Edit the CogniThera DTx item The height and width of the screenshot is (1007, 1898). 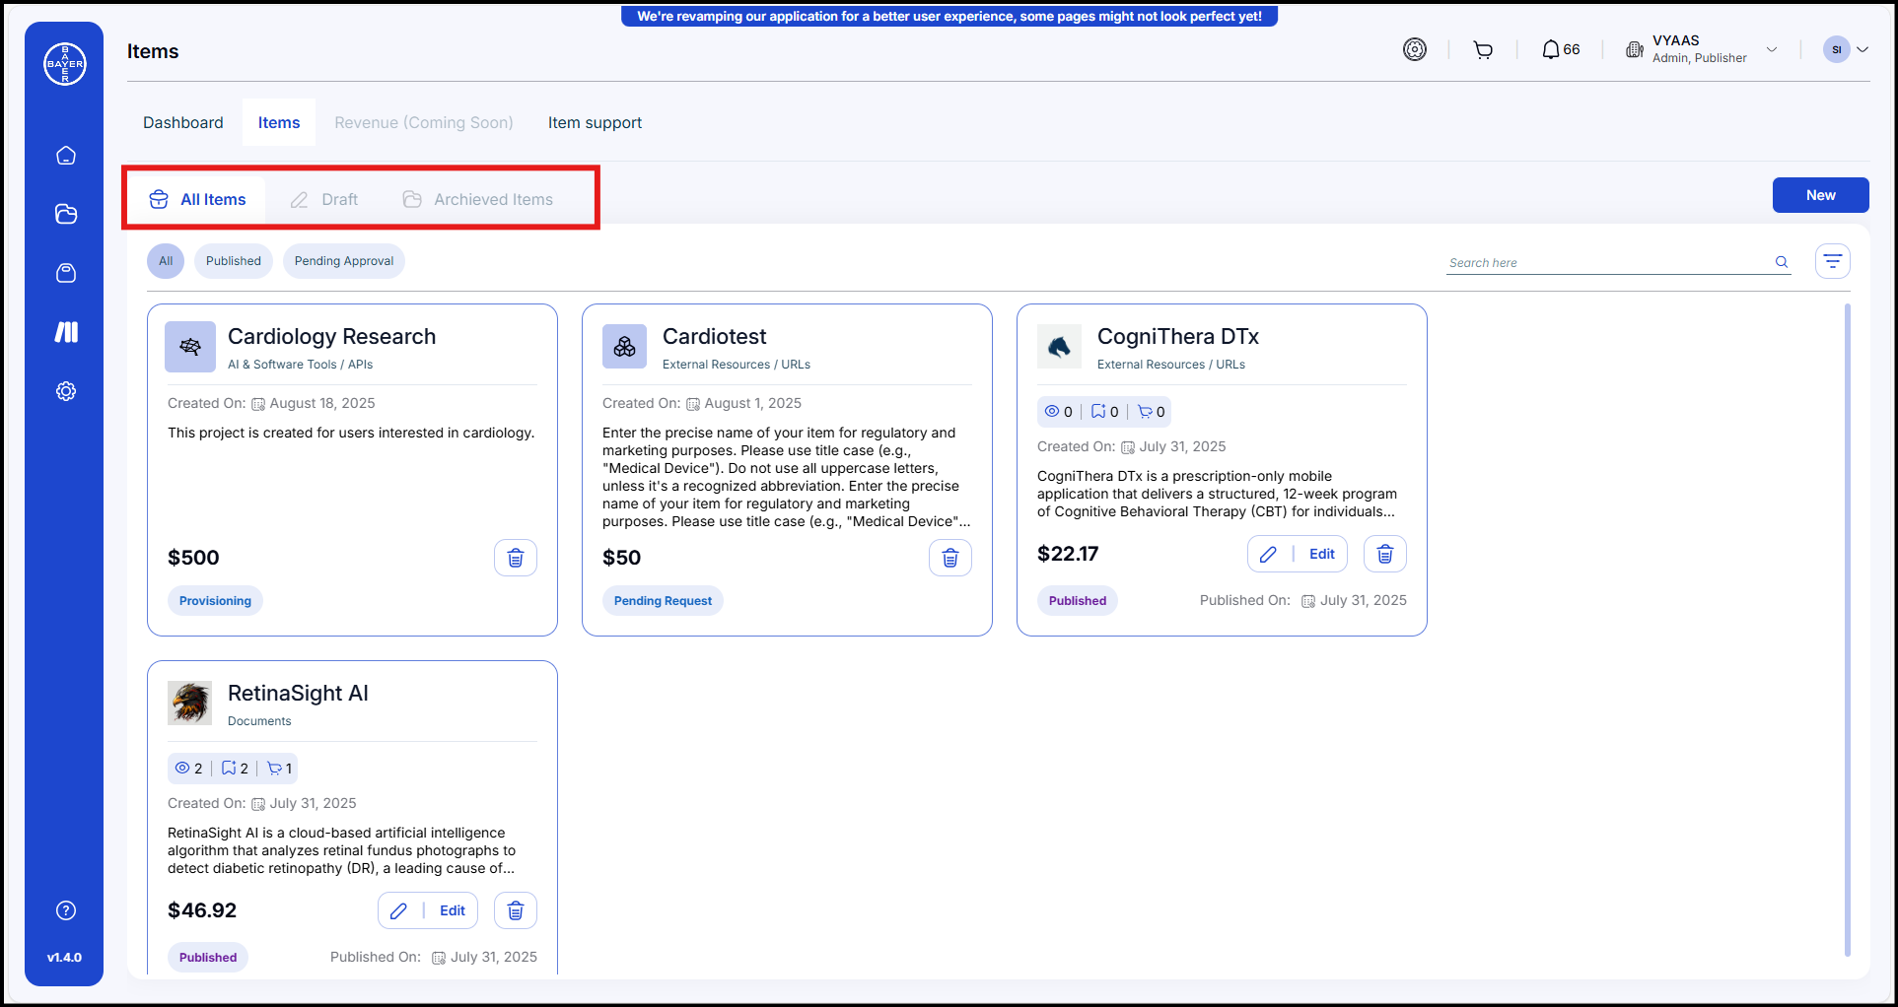pos(1298,554)
